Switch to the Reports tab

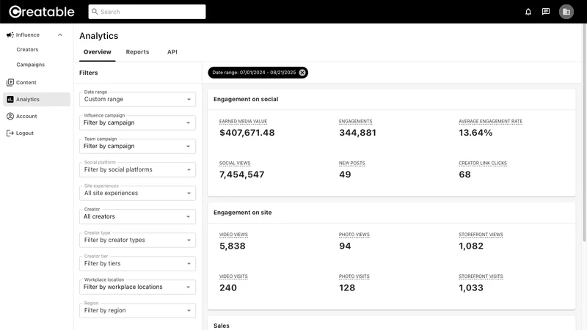tap(137, 52)
